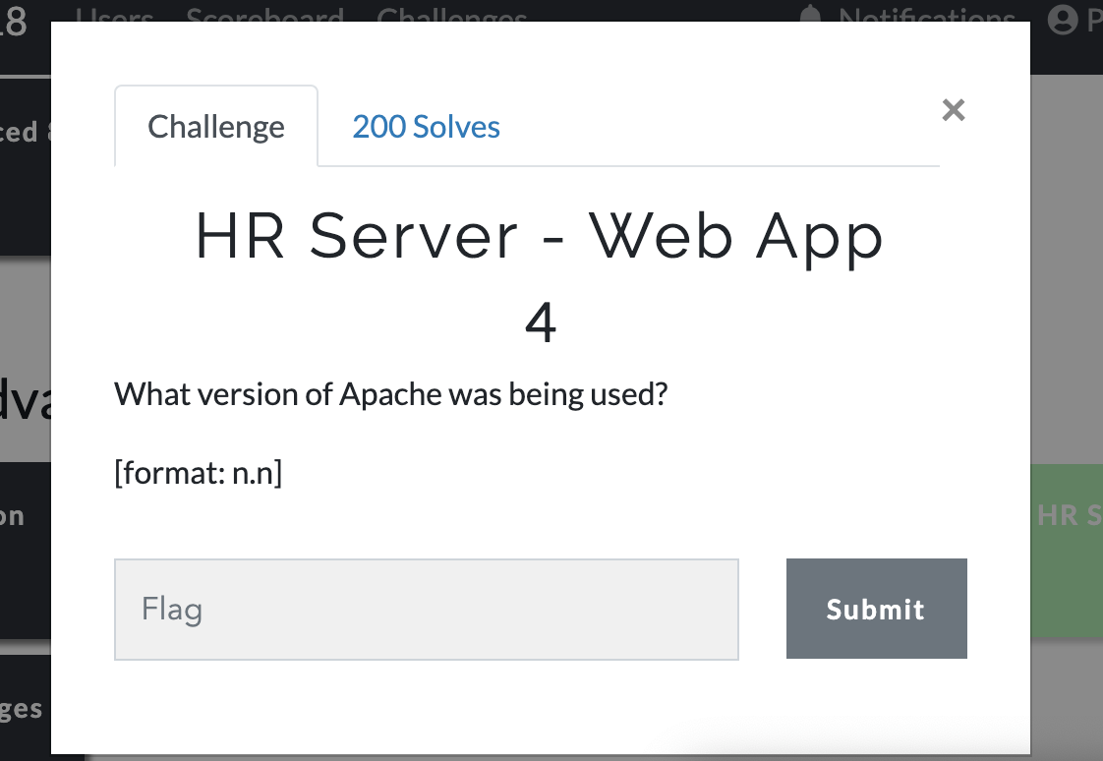Focus the Flag input field
The height and width of the screenshot is (761, 1103).
pos(427,609)
